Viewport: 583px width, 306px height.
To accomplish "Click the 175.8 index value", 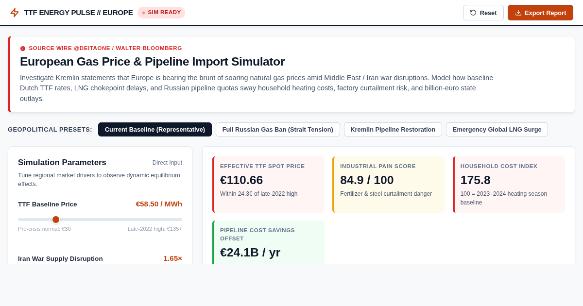I will pos(476,180).
